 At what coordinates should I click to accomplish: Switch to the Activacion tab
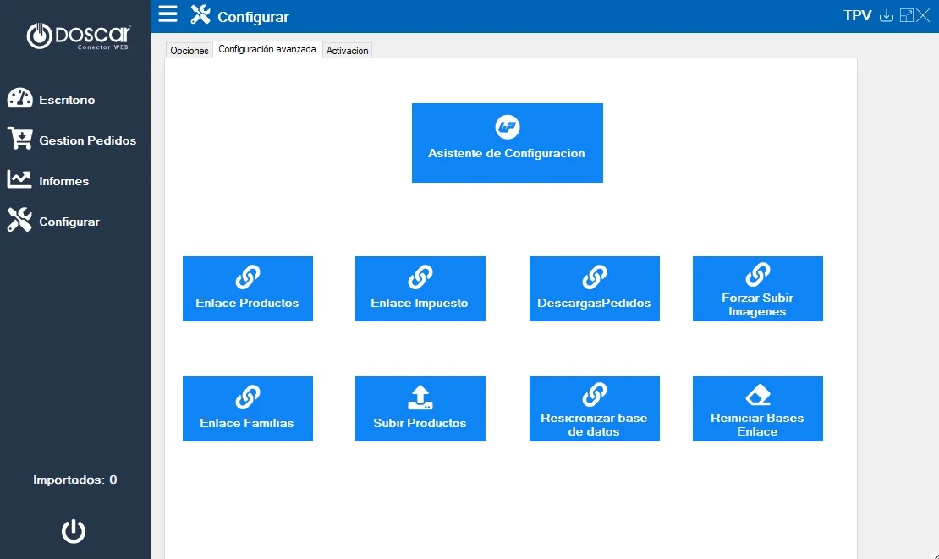coord(348,51)
